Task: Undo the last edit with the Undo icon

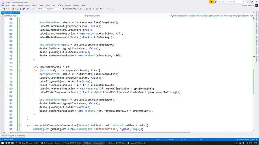Action: (28, 9)
